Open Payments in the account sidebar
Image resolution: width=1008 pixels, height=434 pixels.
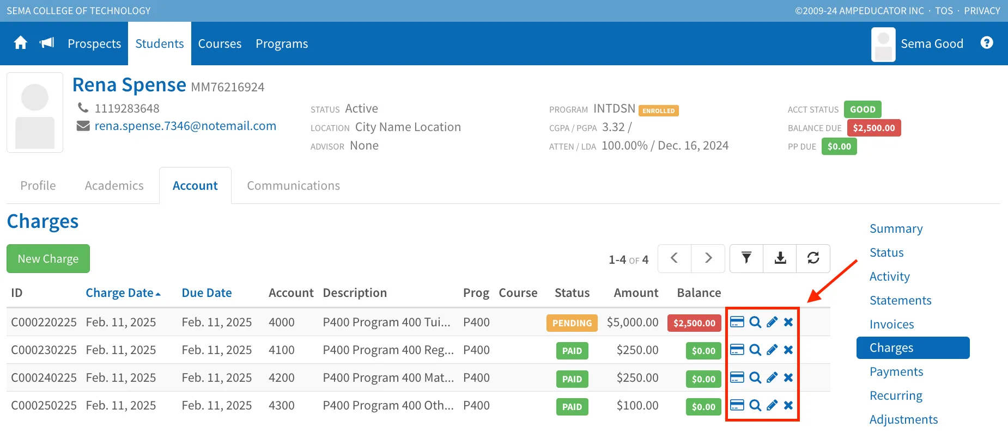tap(896, 371)
